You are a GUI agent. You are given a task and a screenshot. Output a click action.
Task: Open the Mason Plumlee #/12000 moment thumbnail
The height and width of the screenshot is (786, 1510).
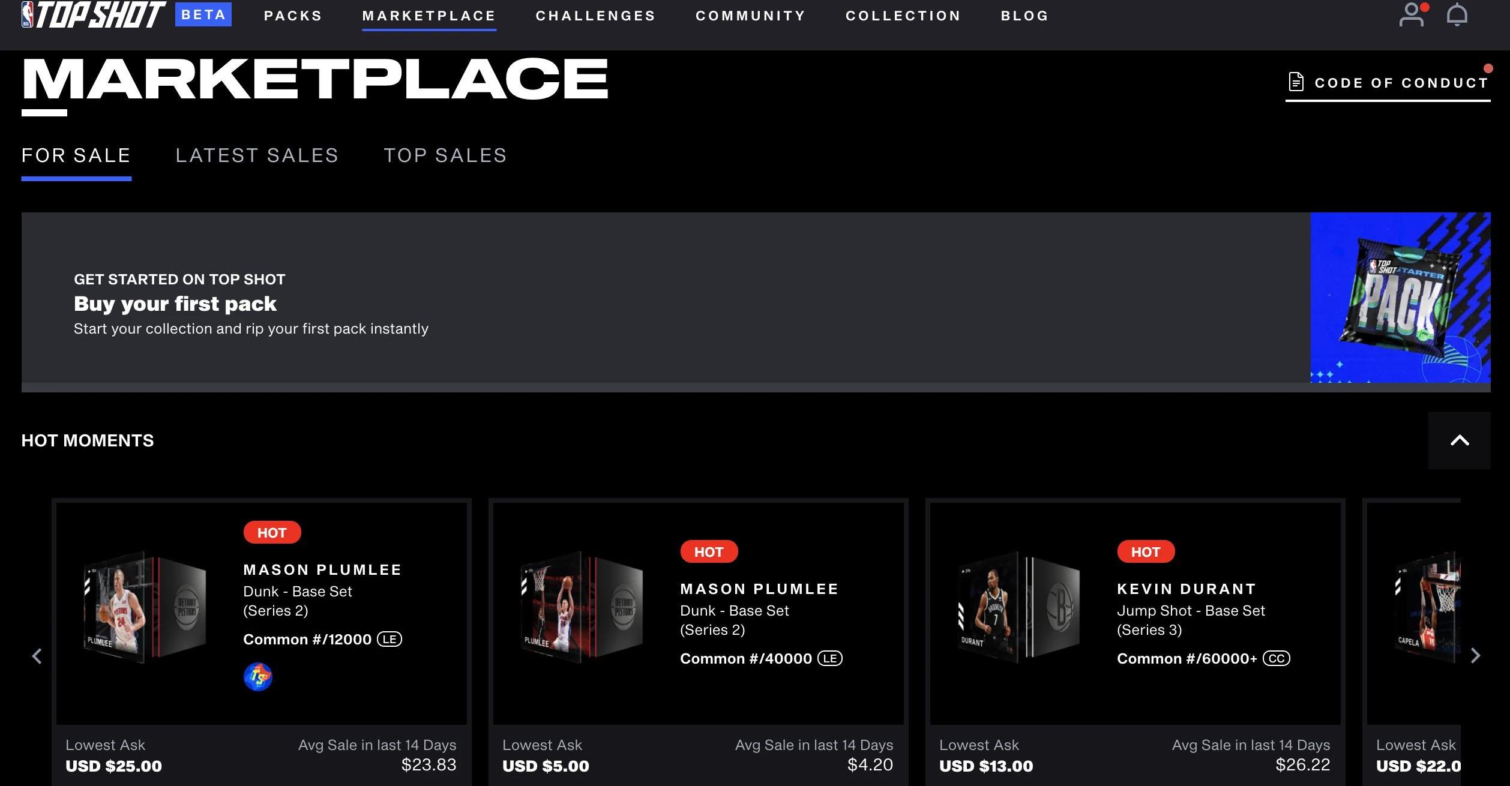pos(144,607)
